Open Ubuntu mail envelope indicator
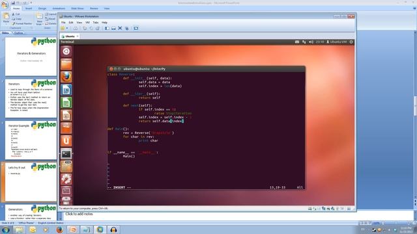Image resolution: width=417 pixels, height=234 pixels. coord(297,42)
